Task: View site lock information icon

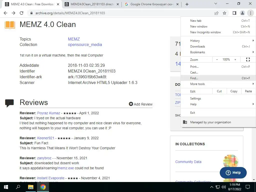Action: (31, 13)
